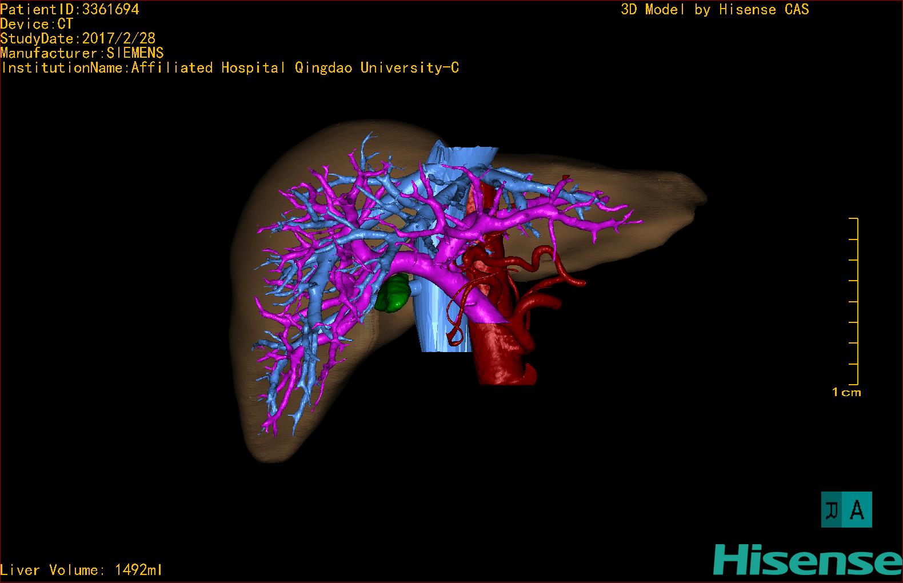Screen dimensions: 903x583
Task: Click the Device:CT text
Action: click(x=37, y=24)
